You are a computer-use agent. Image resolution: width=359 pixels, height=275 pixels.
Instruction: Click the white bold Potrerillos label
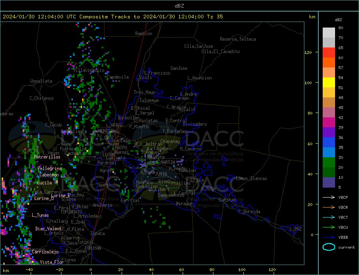pos(47,157)
